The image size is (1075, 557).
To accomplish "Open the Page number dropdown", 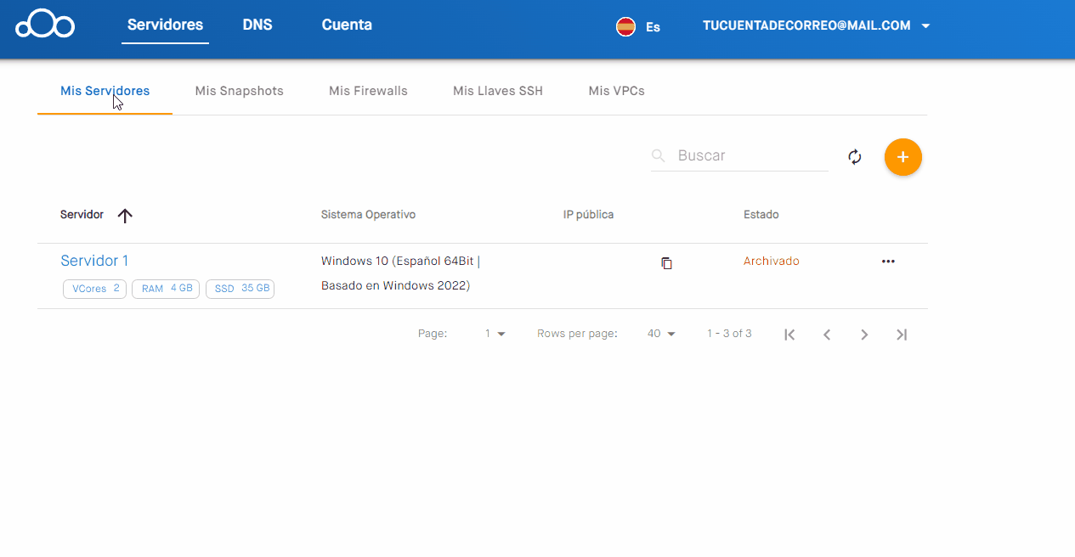I will [495, 334].
